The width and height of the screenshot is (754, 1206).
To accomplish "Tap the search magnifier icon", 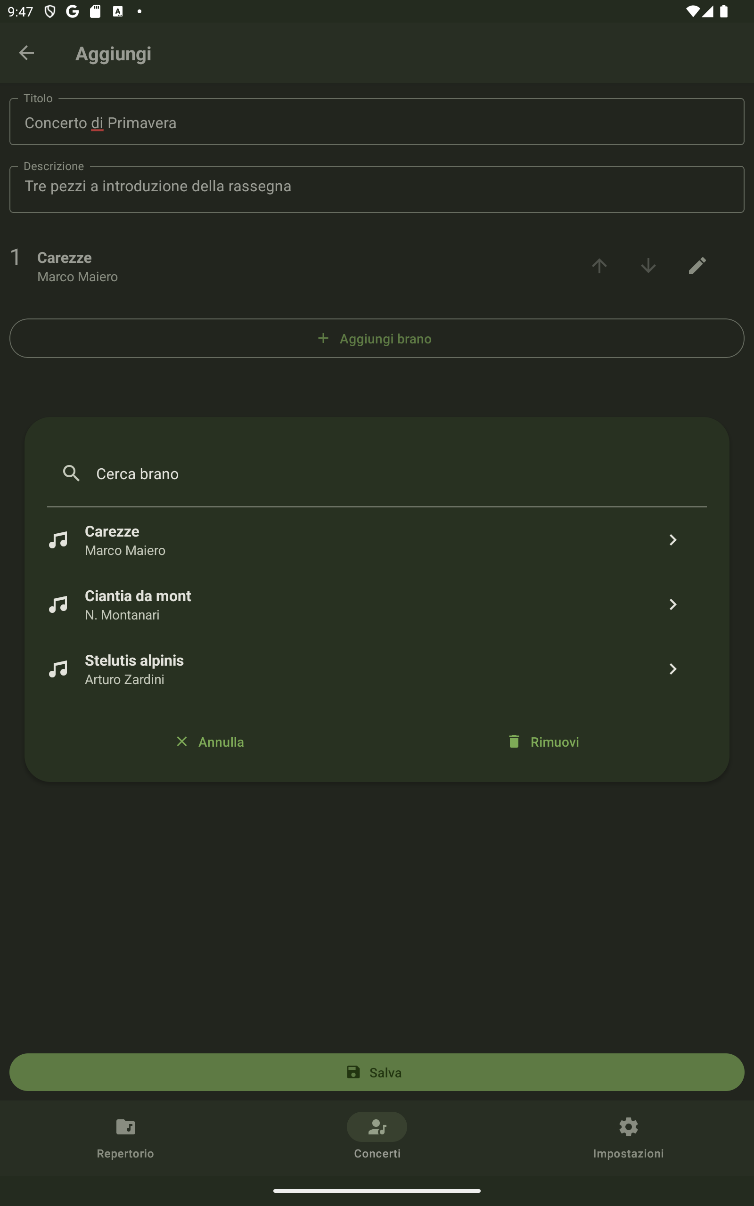I will click(71, 473).
